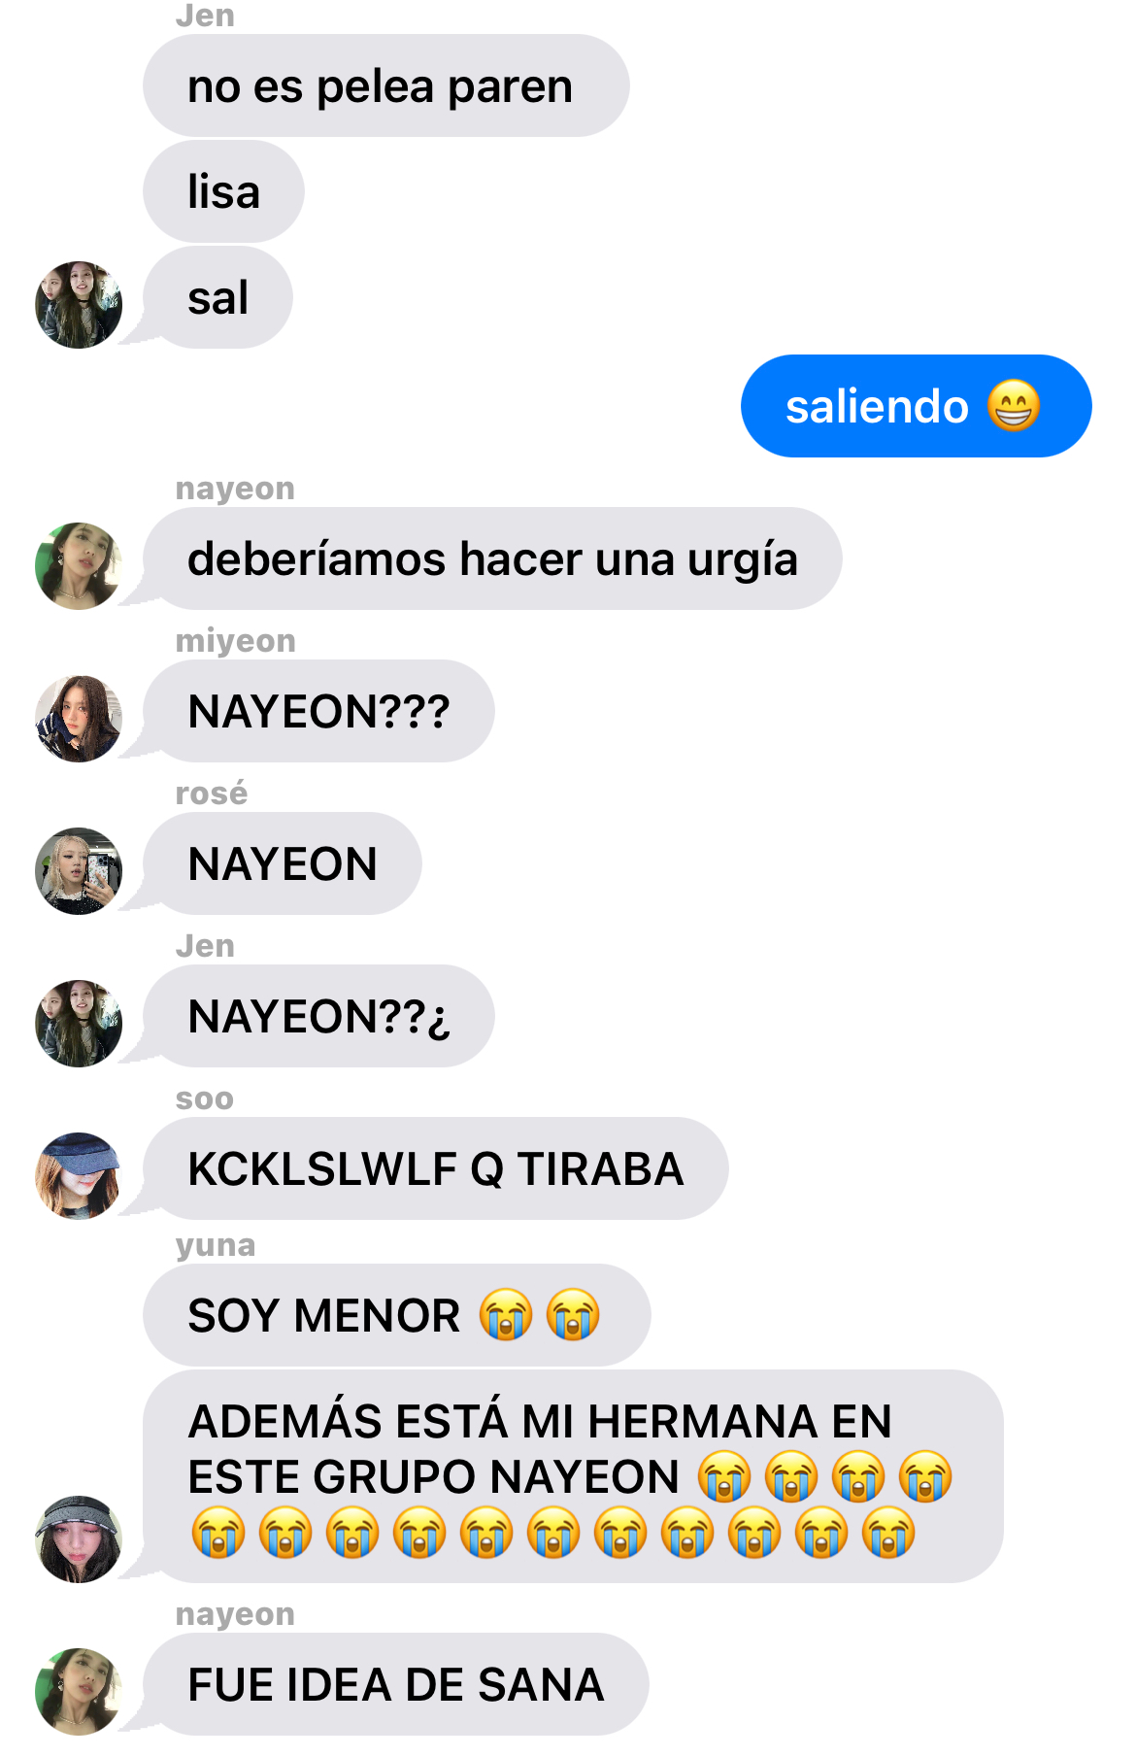Tap yuna's profile picture

pos(79,1538)
